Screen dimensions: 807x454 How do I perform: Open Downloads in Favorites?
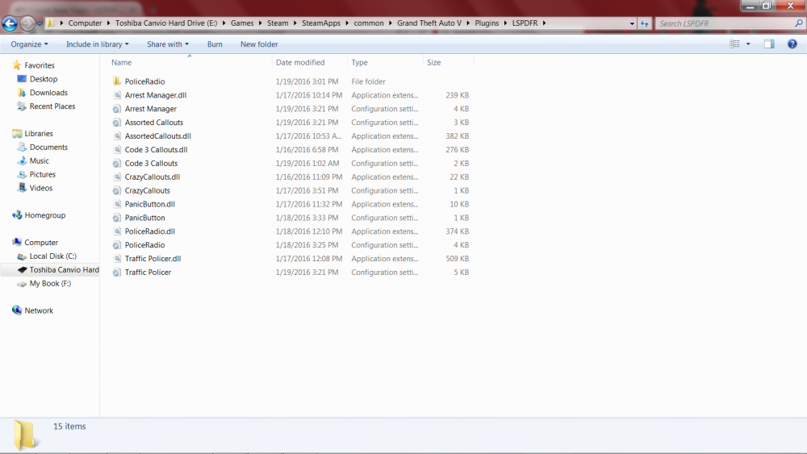[x=48, y=93]
